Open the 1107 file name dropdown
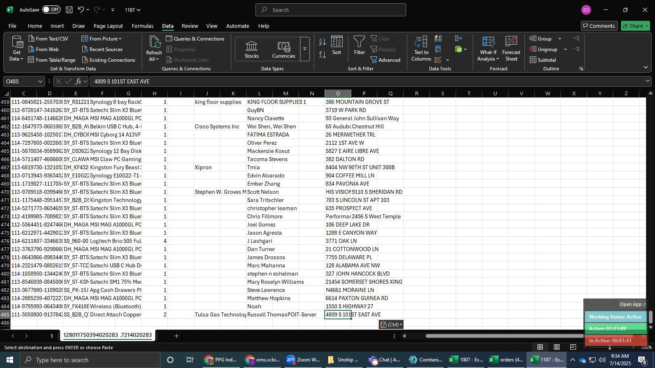655x368 pixels. point(133,10)
